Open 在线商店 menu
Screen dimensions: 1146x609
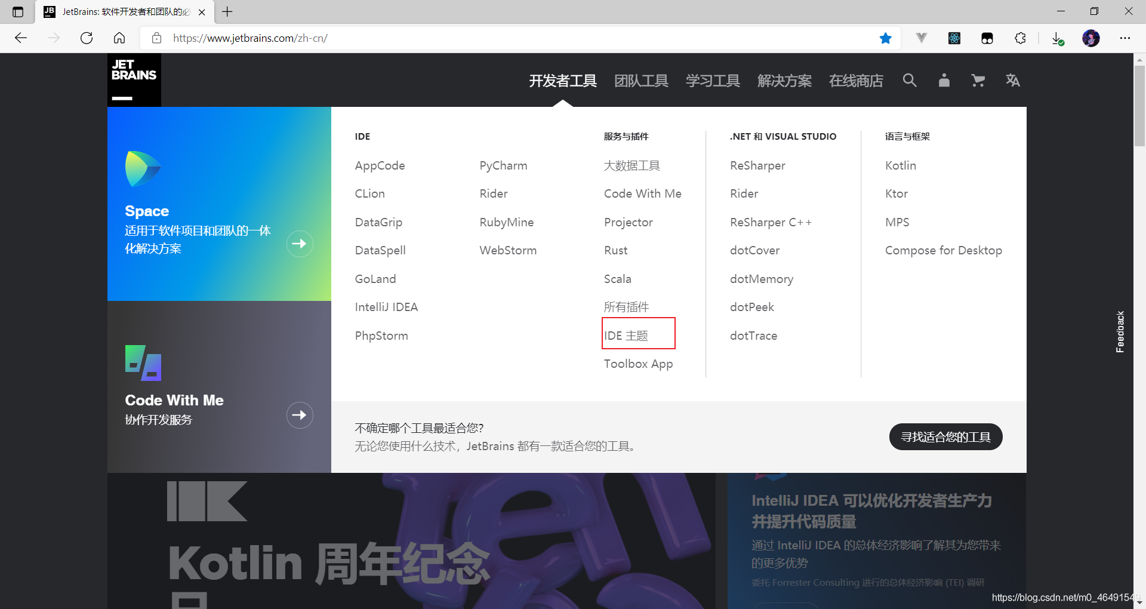(856, 81)
